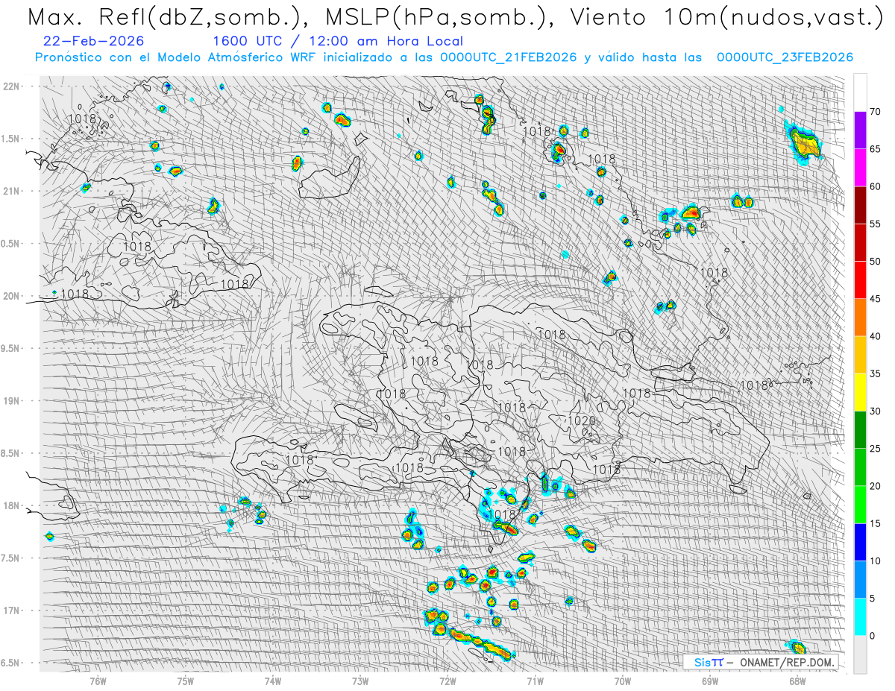Click the '75W' longitude axis label
The image size is (895, 691).
point(186,681)
